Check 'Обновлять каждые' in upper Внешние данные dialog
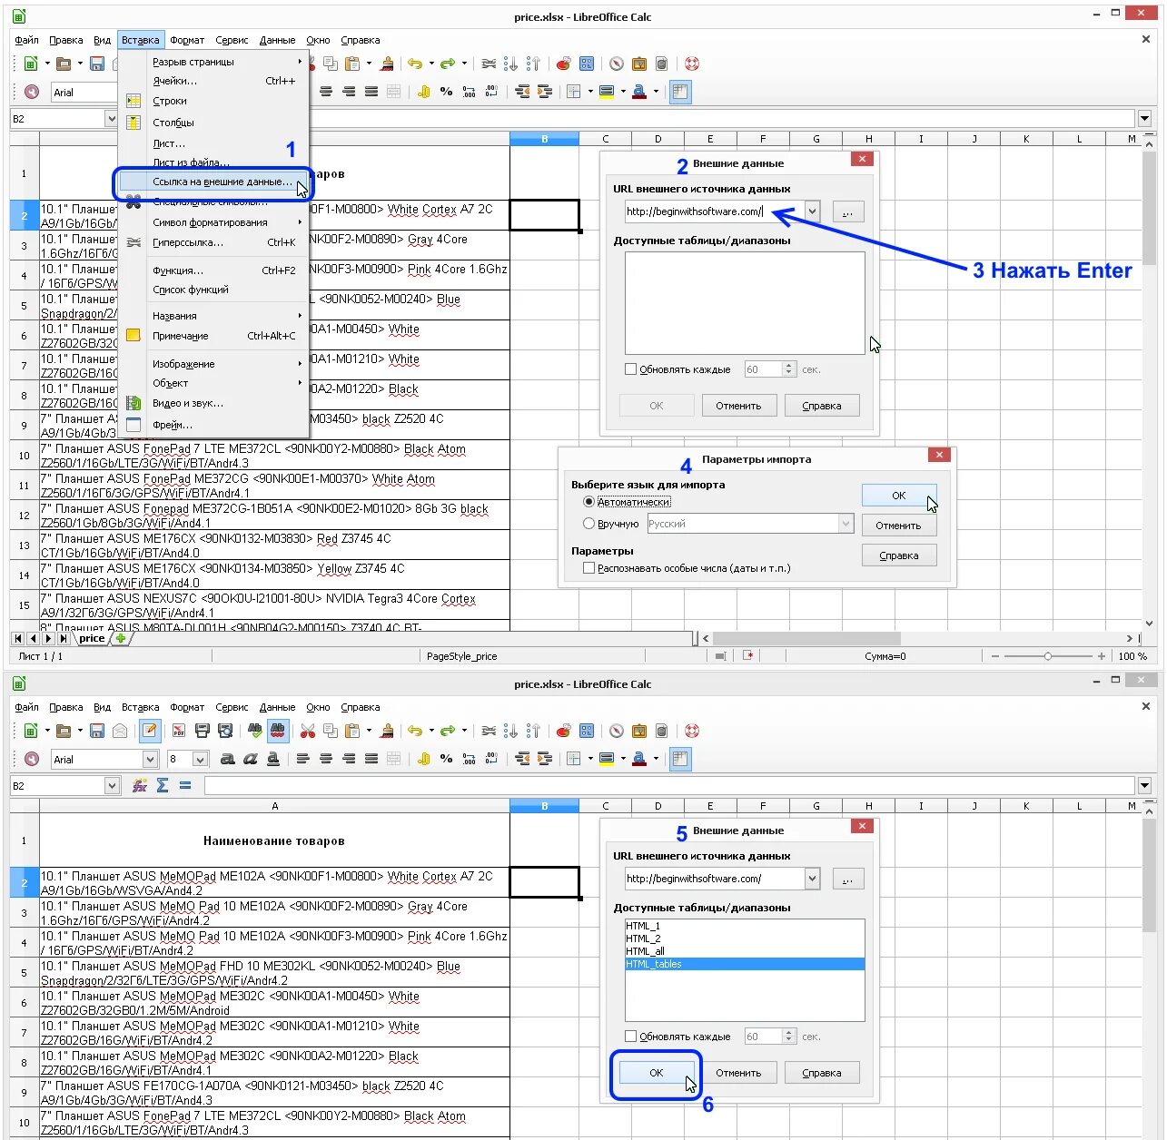Screen dimensions: 1167x1140 [x=630, y=369]
